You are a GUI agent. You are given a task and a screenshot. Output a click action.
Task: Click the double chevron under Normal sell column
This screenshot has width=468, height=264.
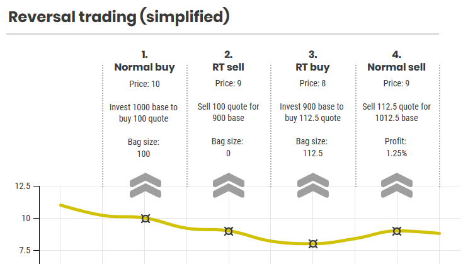(x=397, y=185)
